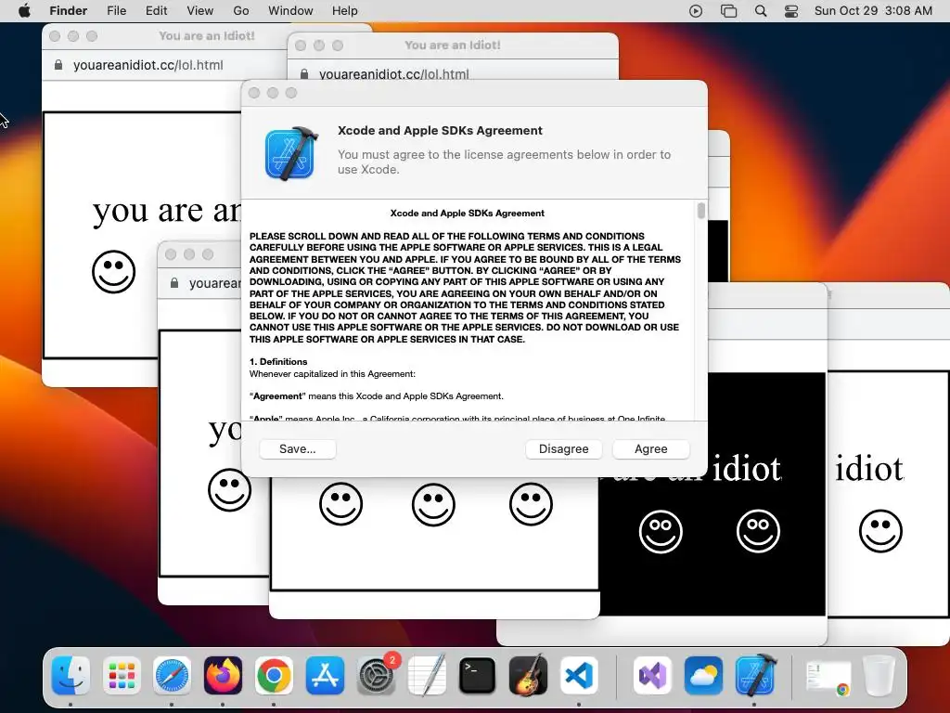The width and height of the screenshot is (950, 713).
Task: Click the date and time in menu bar
Action: tap(873, 11)
